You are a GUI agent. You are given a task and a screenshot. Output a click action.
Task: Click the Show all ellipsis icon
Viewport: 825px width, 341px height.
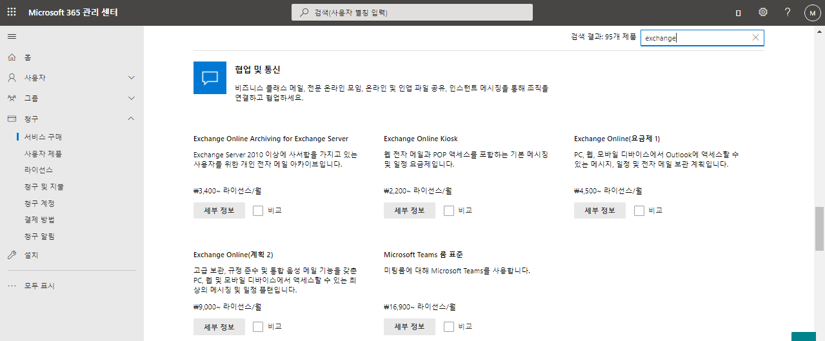click(x=12, y=286)
